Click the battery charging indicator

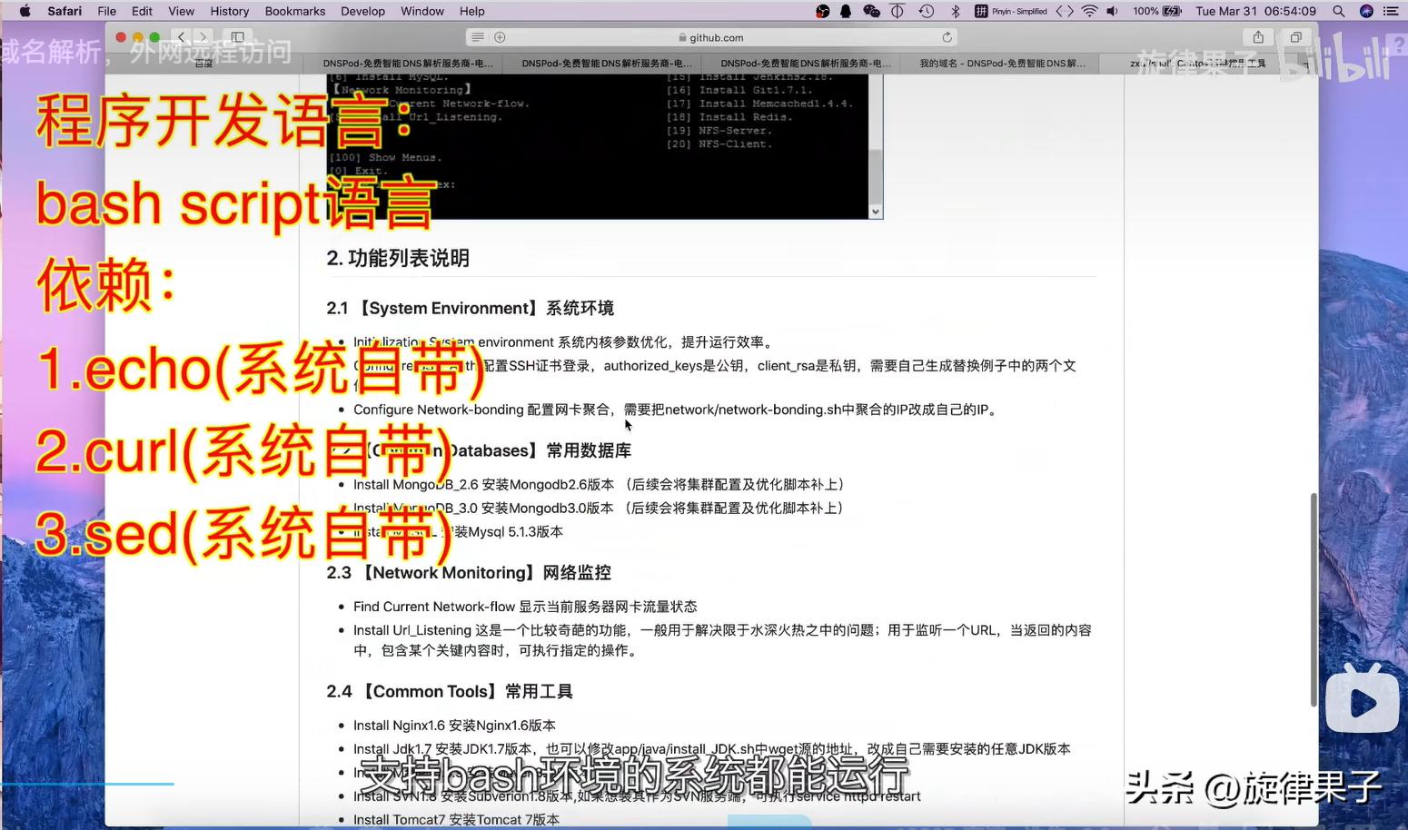(x=1170, y=12)
